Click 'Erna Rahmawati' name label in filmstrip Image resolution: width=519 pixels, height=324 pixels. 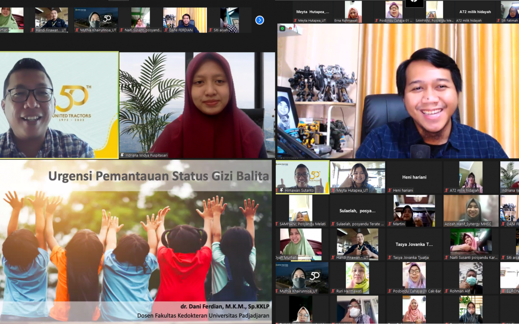point(346,21)
